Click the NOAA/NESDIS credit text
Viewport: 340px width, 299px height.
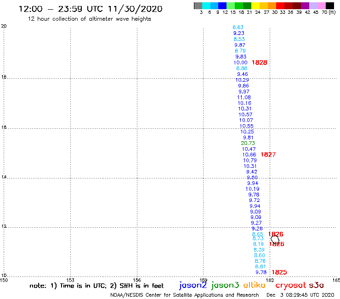click(185, 295)
